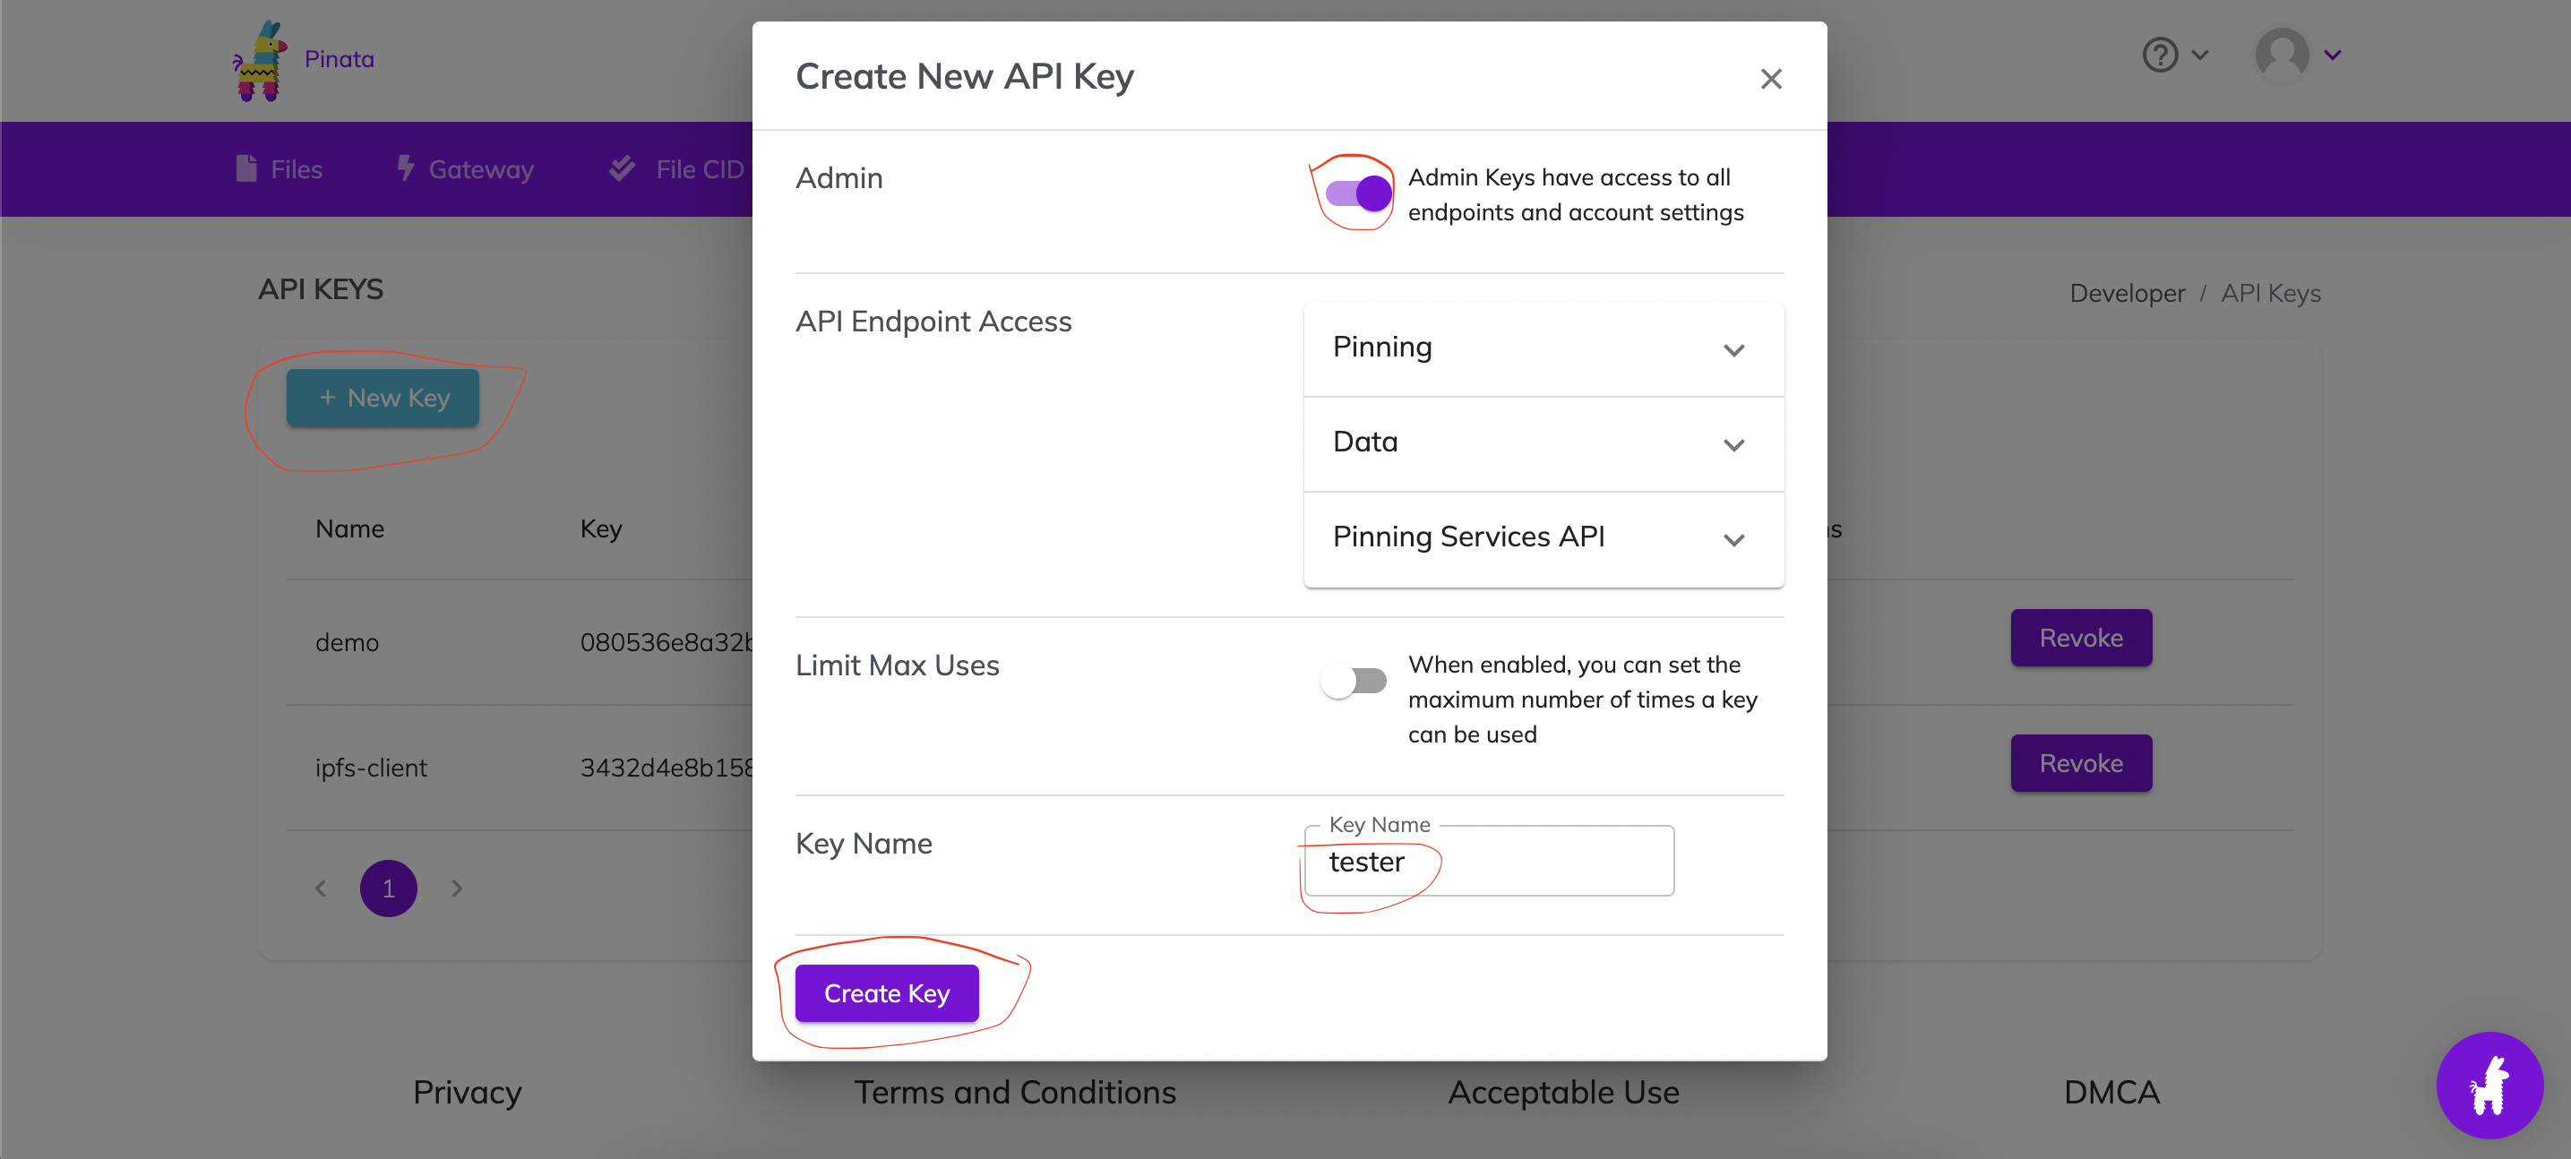Open the Privacy footer link
This screenshot has width=2571, height=1159.
tap(466, 1091)
